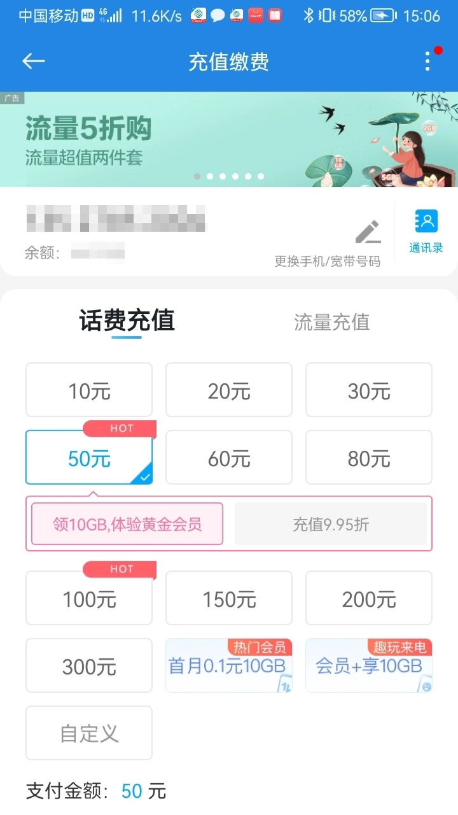This screenshot has height=815, width=458.
Task: Tap 会员+享10GB promotion card
Action: (369, 665)
